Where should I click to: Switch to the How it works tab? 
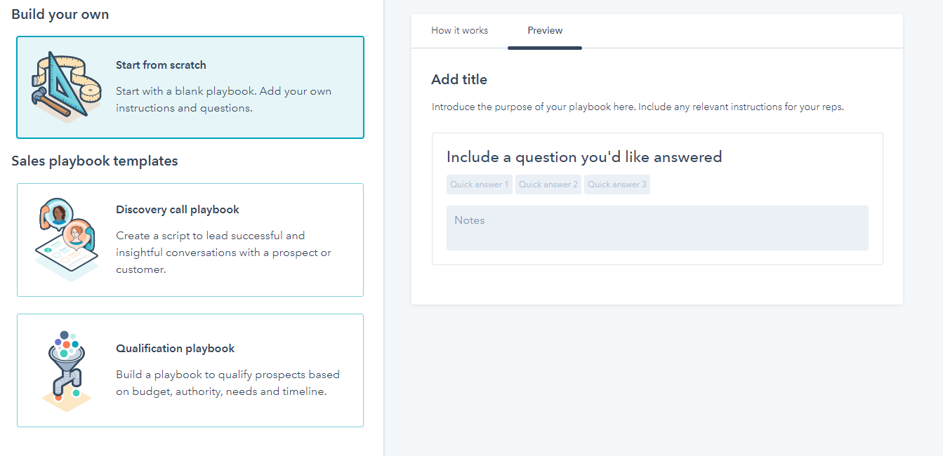[460, 31]
